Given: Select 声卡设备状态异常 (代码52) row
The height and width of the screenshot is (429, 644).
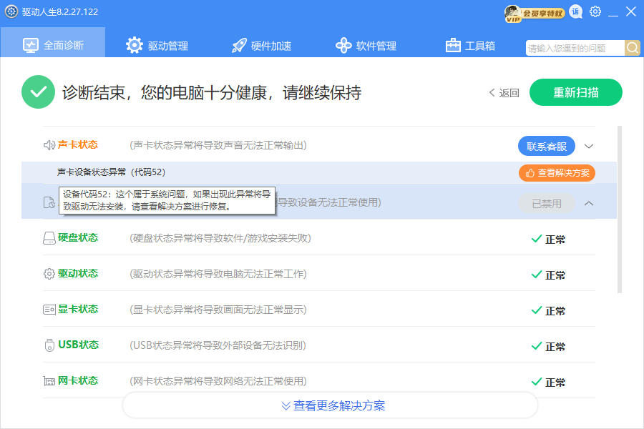Looking at the screenshot, I should tap(318, 172).
